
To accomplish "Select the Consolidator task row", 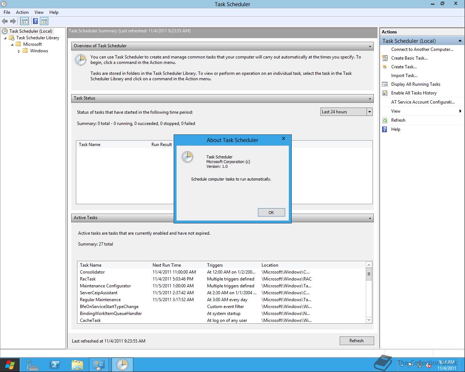I will (222, 272).
